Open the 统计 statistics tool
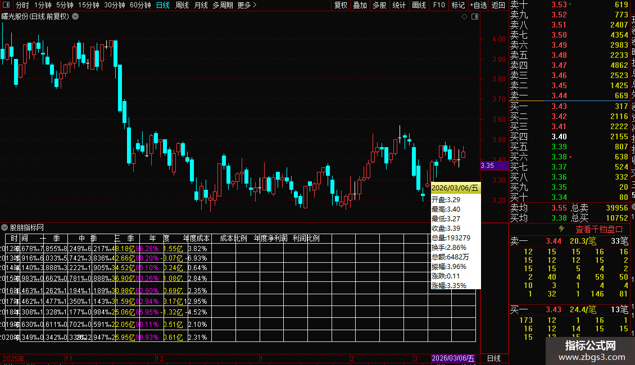The width and height of the screenshot is (635, 365). (399, 5)
